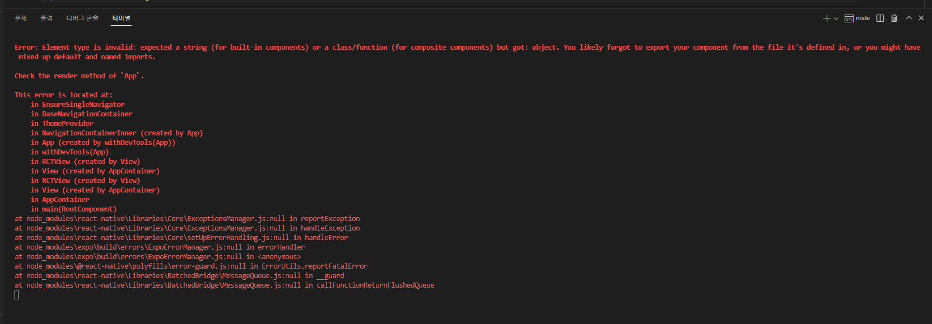Select the 터미널 tab

(121, 18)
